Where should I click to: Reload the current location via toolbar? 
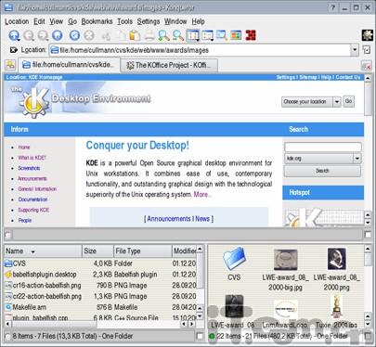[74, 35]
